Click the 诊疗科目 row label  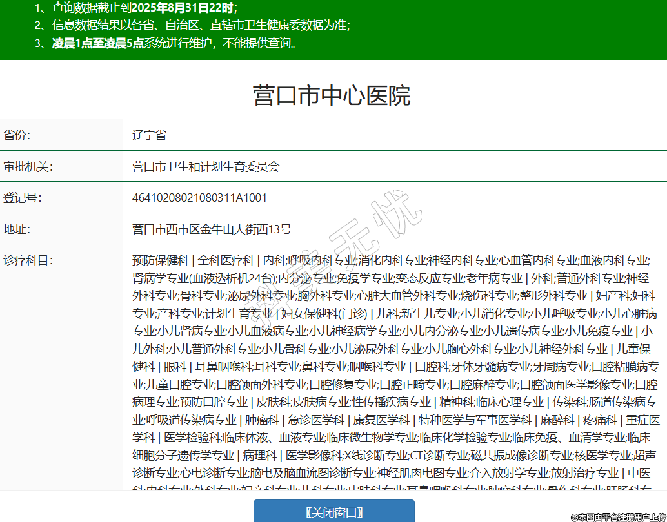pyautogui.click(x=28, y=260)
